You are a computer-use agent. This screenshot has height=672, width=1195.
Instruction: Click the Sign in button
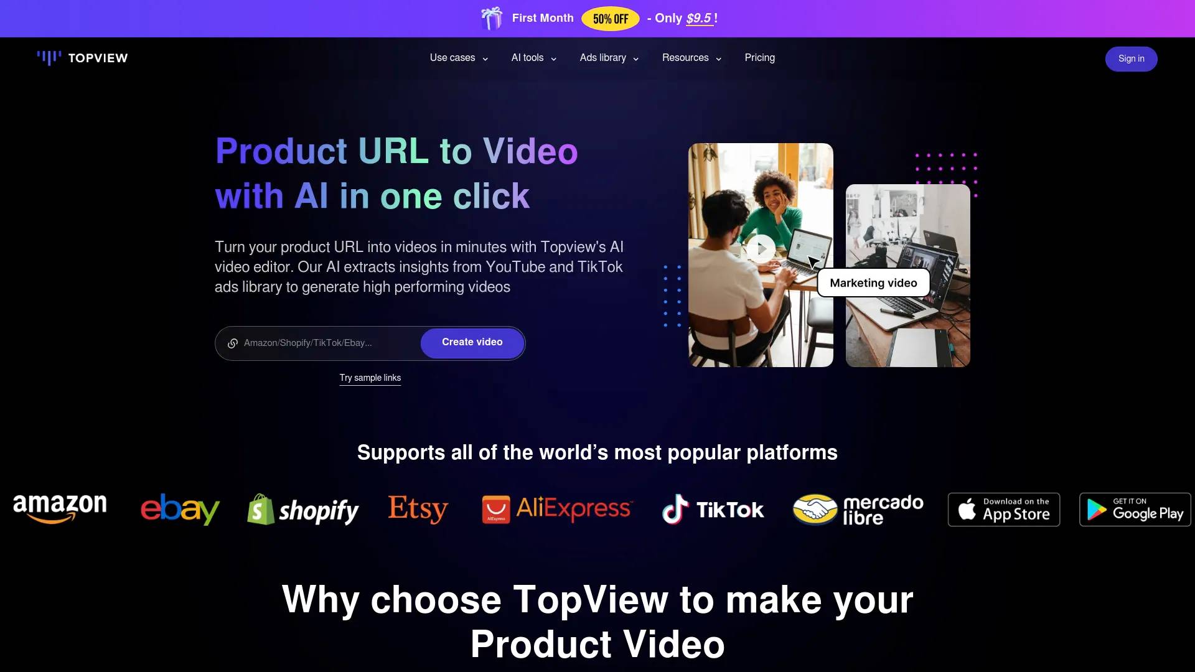(x=1132, y=58)
